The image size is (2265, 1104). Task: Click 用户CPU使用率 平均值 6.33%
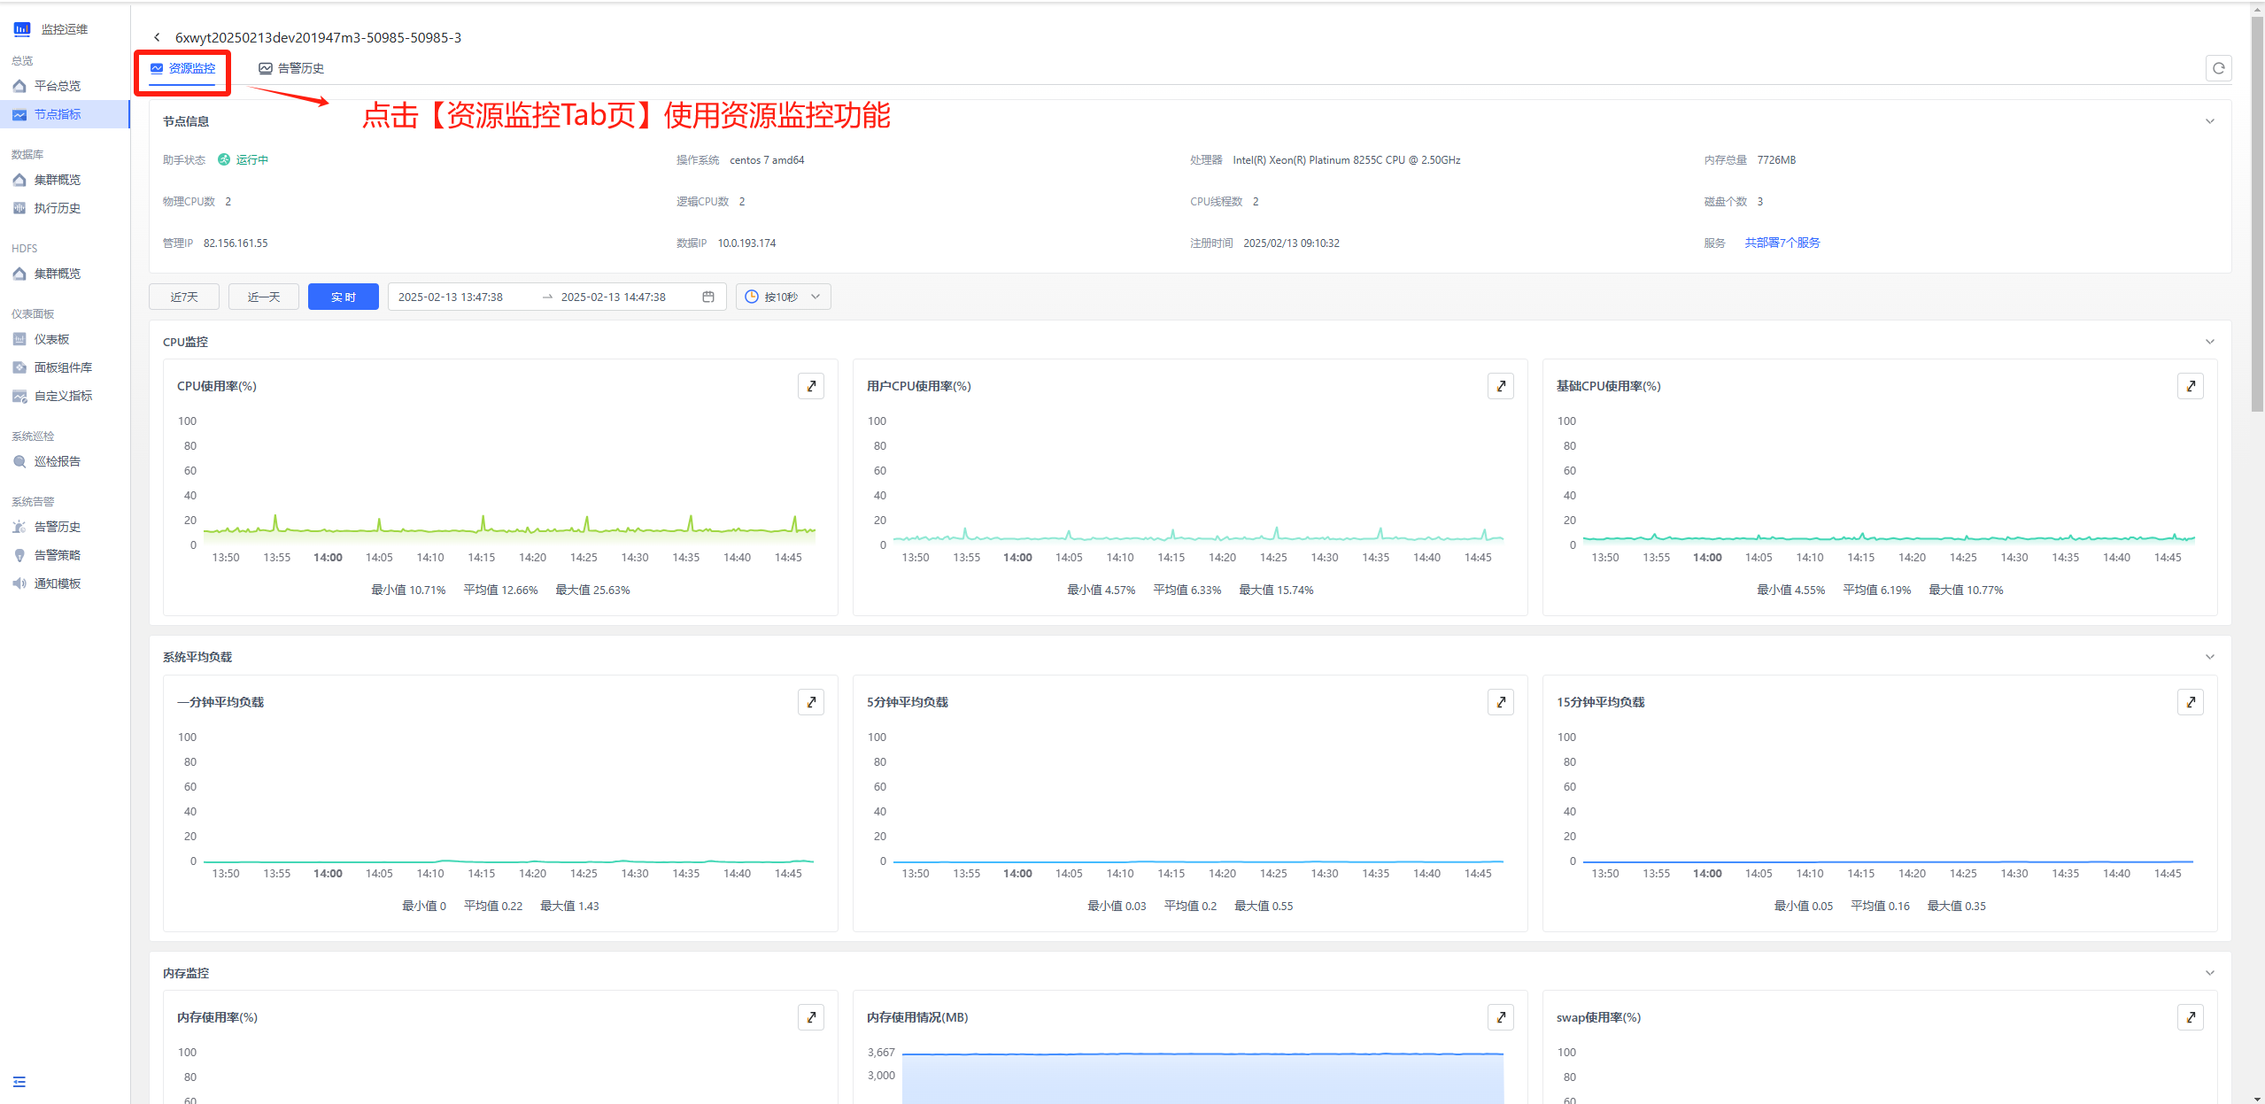tap(1187, 590)
